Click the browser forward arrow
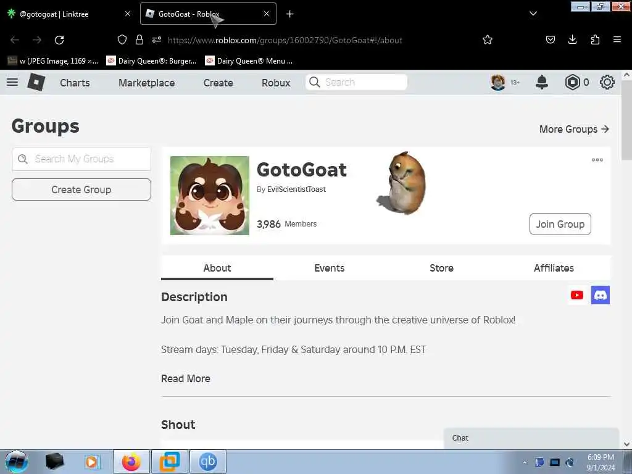Screen dimensions: 632x474 pos(37,40)
